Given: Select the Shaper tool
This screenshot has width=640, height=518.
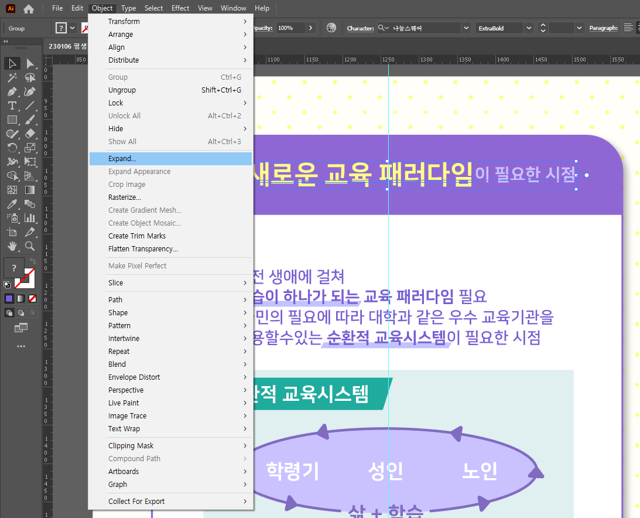Looking at the screenshot, I should [12, 134].
